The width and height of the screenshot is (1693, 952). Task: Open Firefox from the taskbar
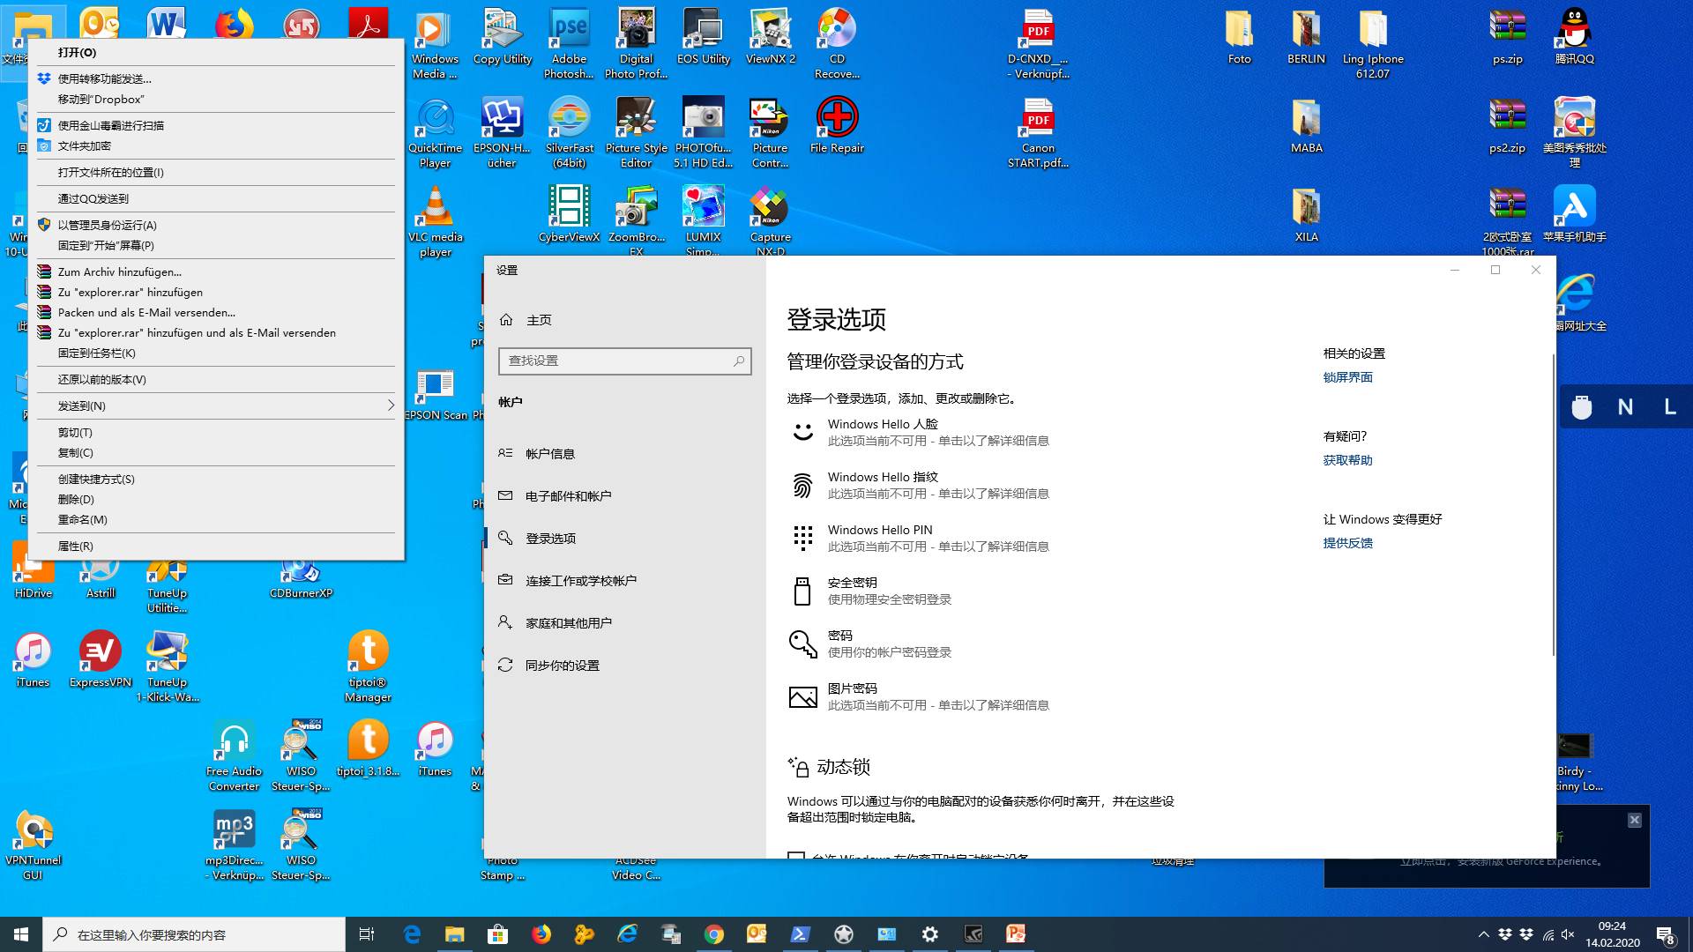(x=541, y=934)
